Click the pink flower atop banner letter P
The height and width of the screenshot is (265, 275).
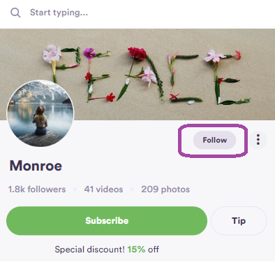tap(52, 54)
